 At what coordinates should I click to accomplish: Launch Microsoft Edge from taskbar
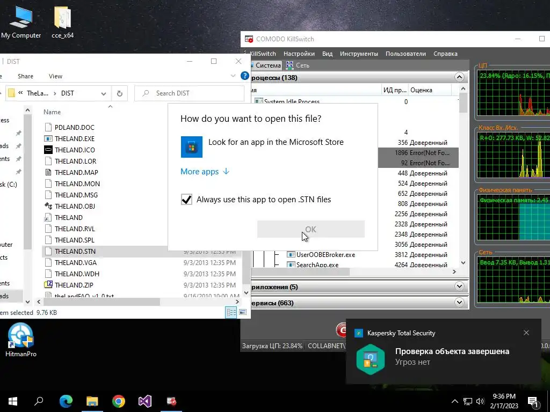coord(66,401)
